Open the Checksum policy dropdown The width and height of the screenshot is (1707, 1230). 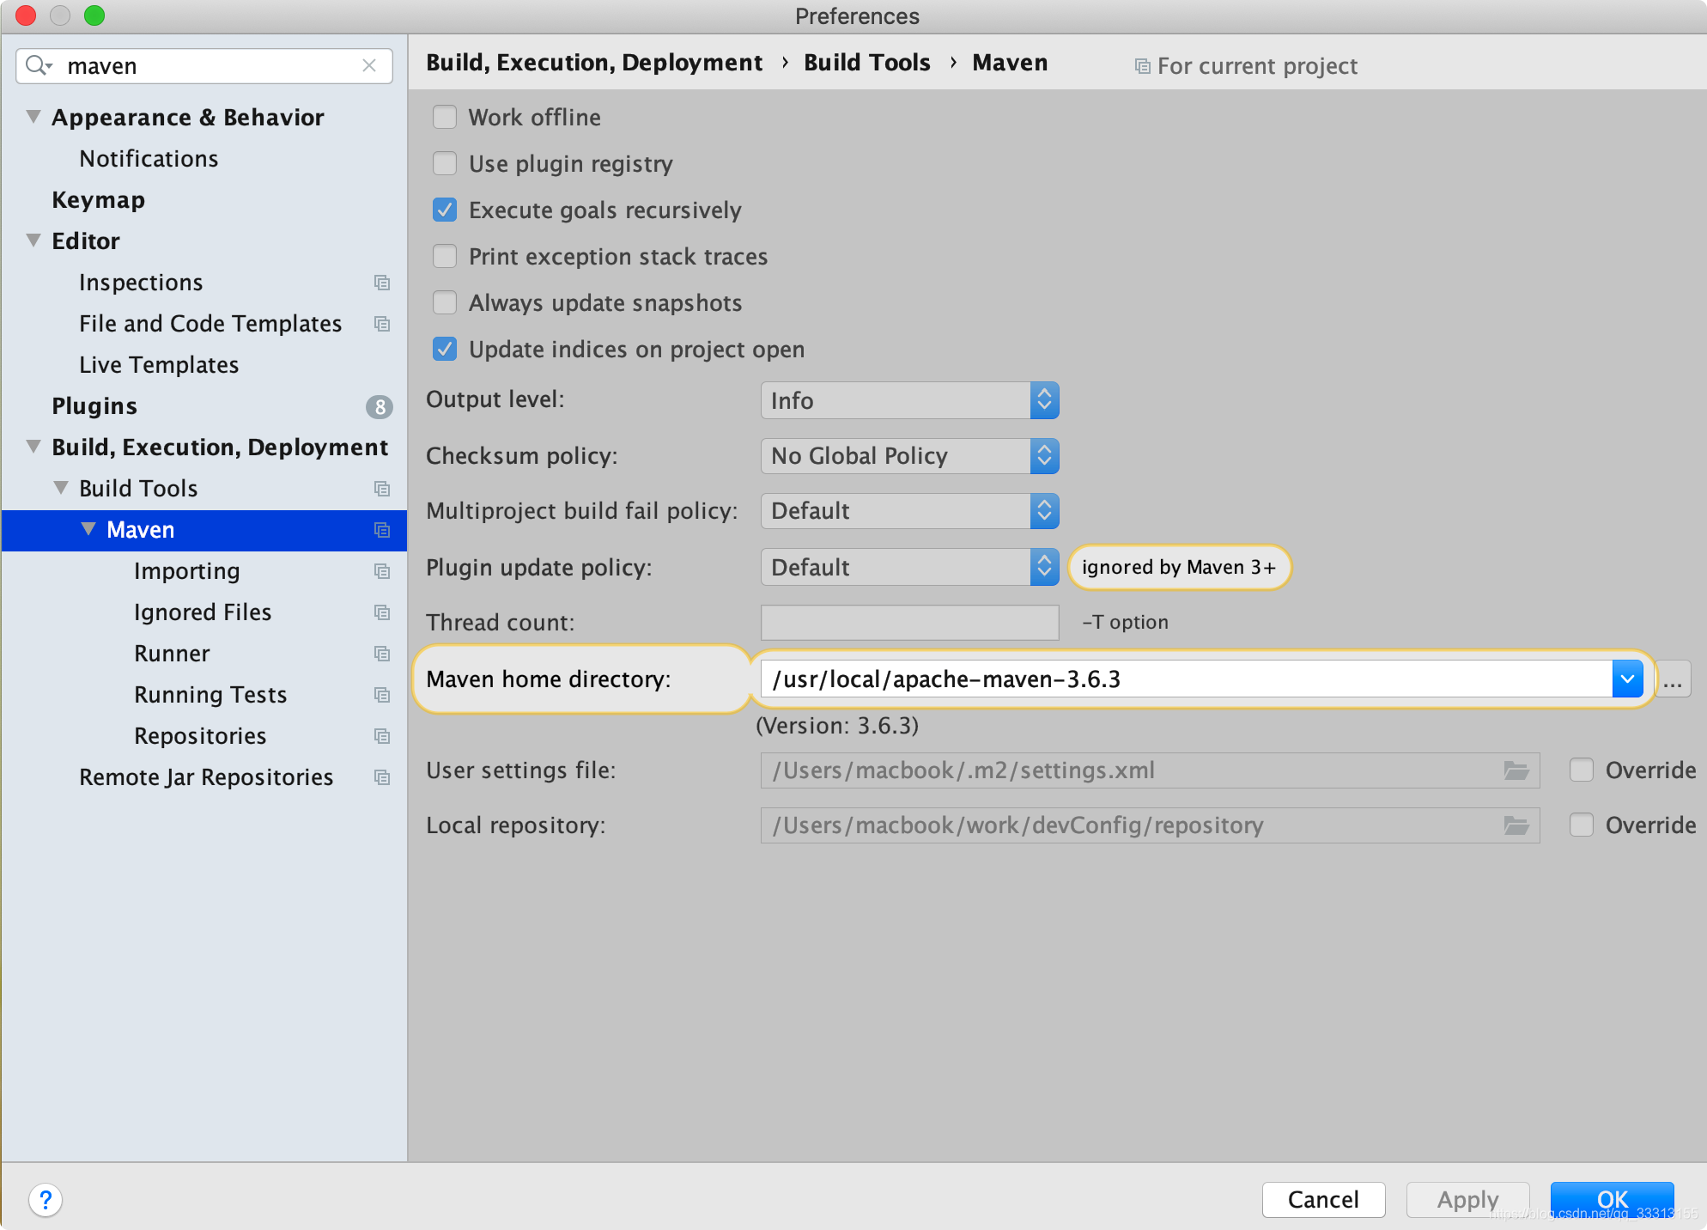[x=909, y=455]
